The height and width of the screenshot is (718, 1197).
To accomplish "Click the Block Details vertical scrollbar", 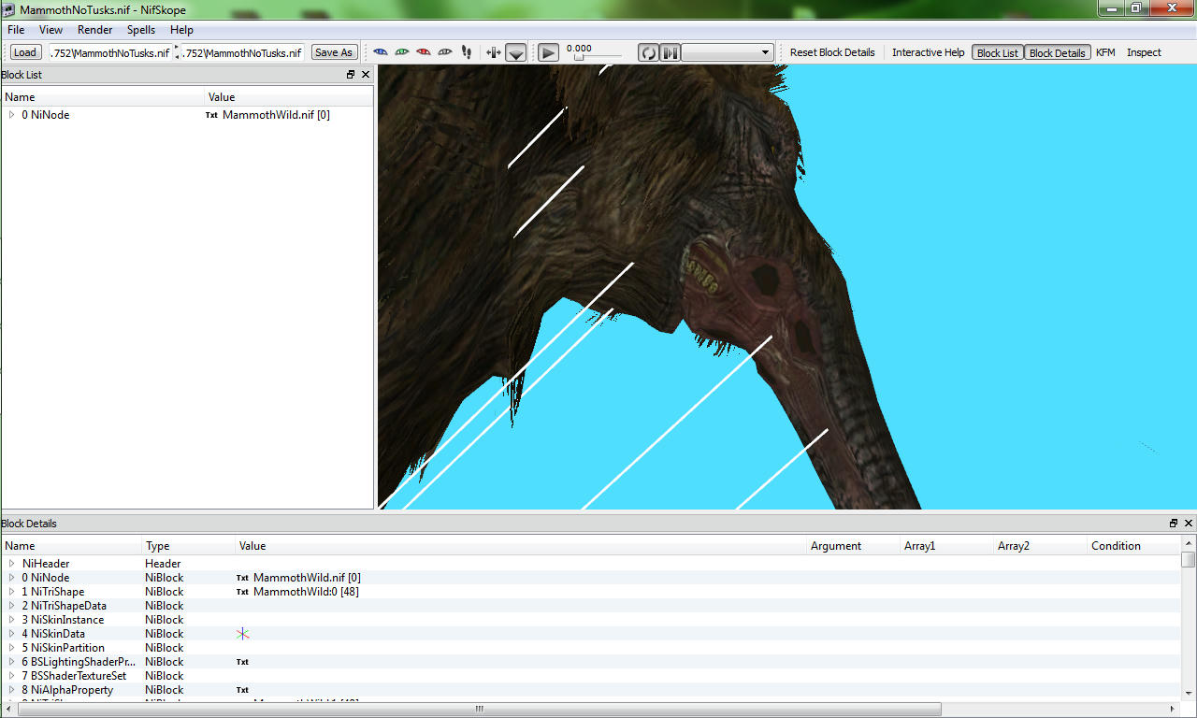I will pyautogui.click(x=1188, y=619).
